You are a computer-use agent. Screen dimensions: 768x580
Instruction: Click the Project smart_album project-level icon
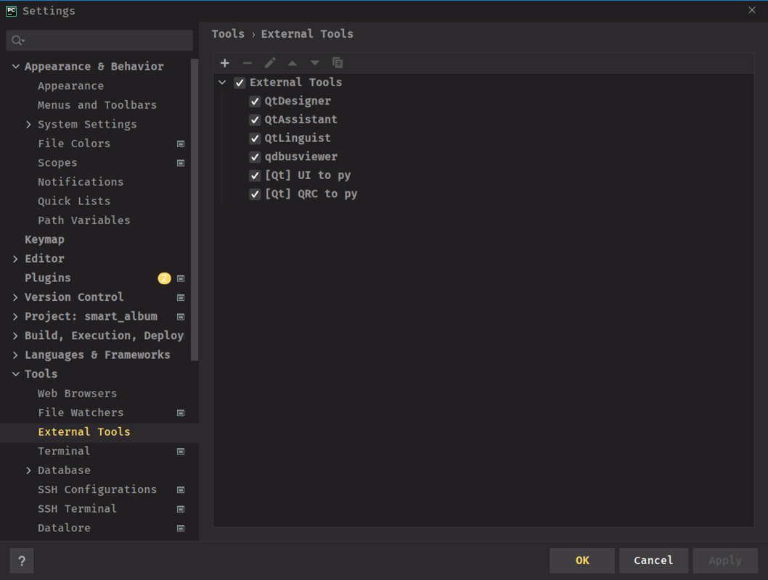(x=181, y=316)
